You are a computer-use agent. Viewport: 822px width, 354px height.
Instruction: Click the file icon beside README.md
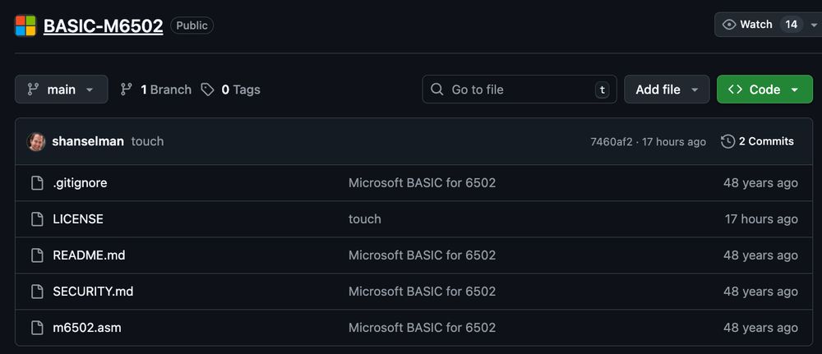point(37,255)
